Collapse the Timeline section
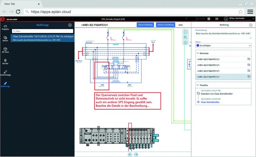This screenshot has width=256, height=157. [x=198, y=85]
